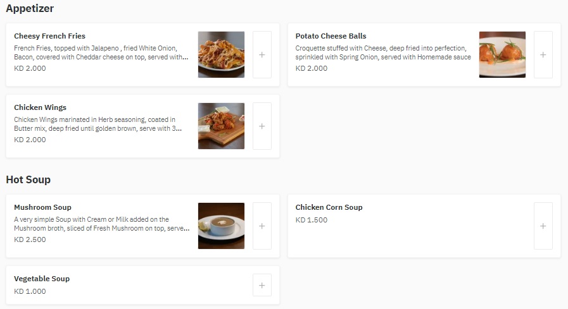Image resolution: width=568 pixels, height=309 pixels.
Task: Expand truncated Cheesy French Fries description
Action: [101, 52]
